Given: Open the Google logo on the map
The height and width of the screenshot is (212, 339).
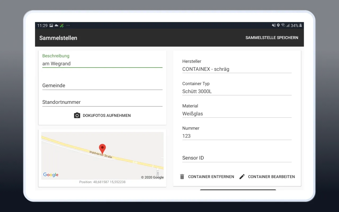Looking at the screenshot, I should point(51,175).
